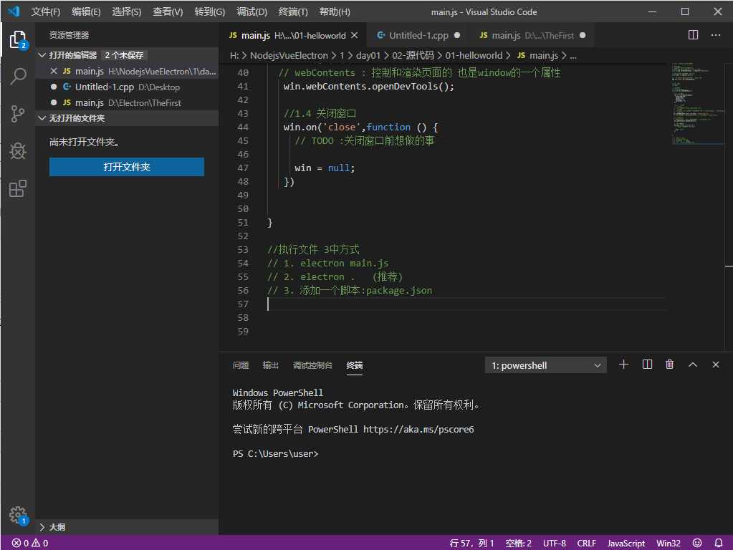Split the terminal panel
The image size is (733, 550).
tap(647, 365)
